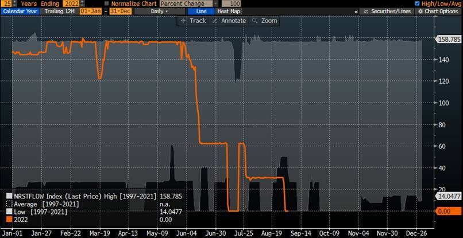Switch to Calendar Year view

(x=20, y=11)
